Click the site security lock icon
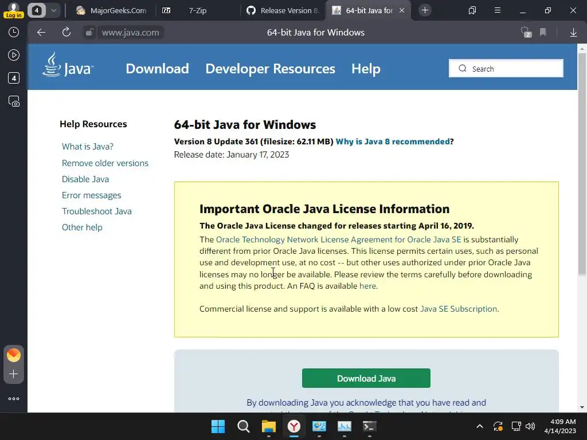The height and width of the screenshot is (440, 587). (89, 33)
